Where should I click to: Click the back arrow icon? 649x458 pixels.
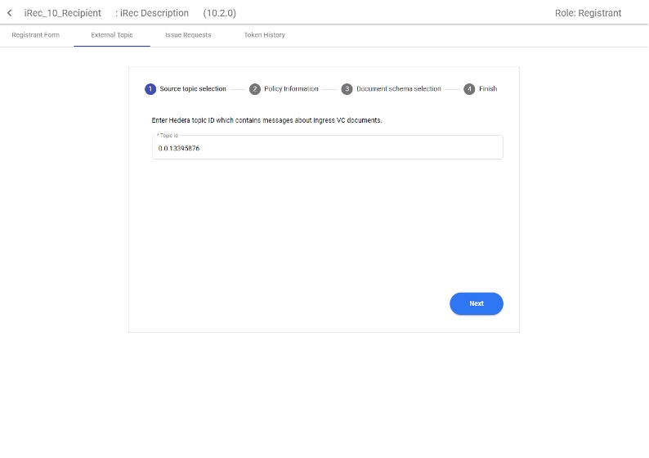click(10, 13)
